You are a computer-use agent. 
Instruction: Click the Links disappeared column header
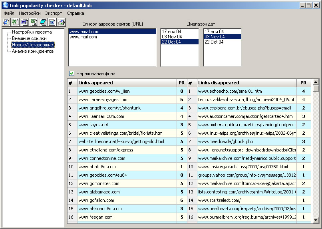click(247, 83)
